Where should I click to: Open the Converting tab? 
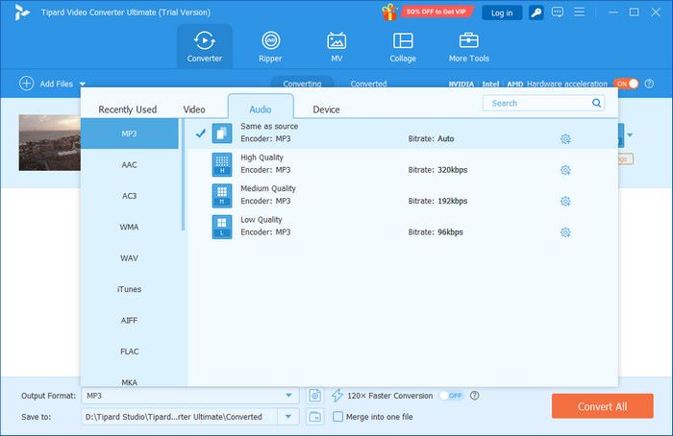pyautogui.click(x=302, y=83)
